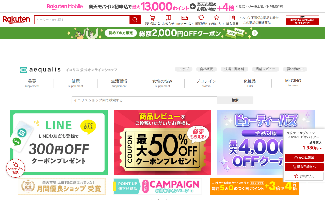Viewport: 325px width, 203px height.
Task: Expand この商品の関連商品 dropdown
Action: 259,23
